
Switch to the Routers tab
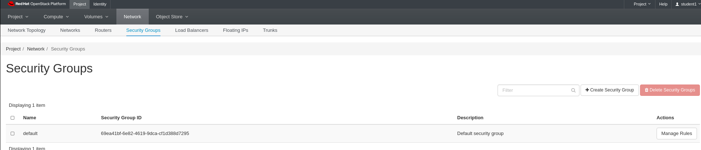click(x=103, y=30)
